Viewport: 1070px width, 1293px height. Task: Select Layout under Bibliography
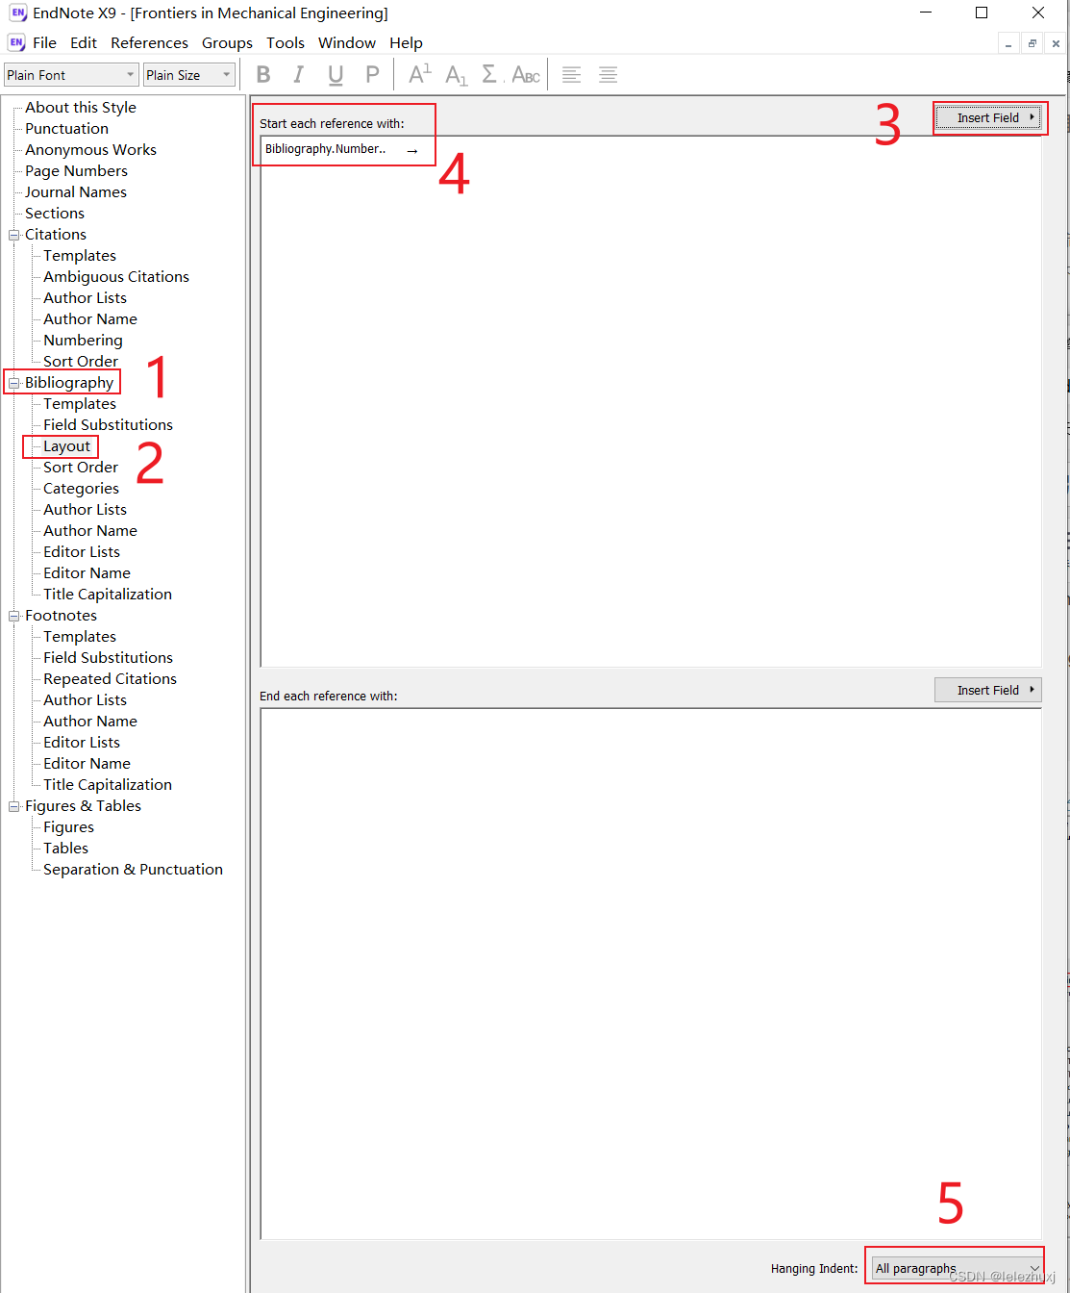tap(66, 446)
